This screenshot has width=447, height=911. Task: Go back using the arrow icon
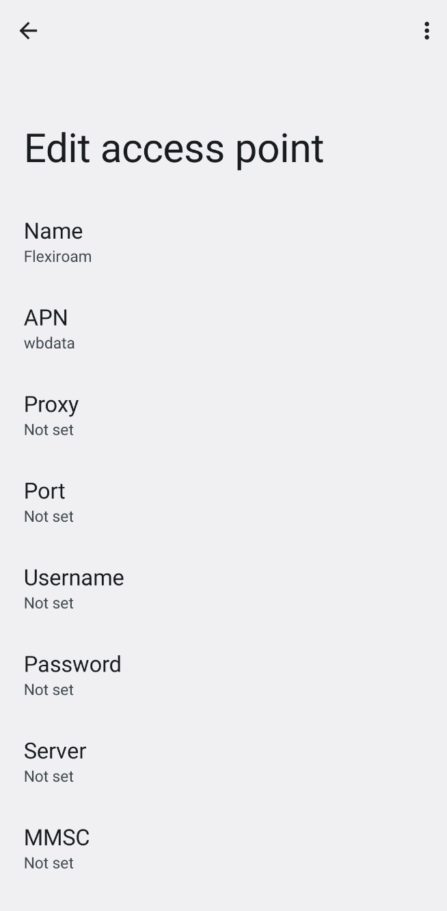click(x=28, y=31)
